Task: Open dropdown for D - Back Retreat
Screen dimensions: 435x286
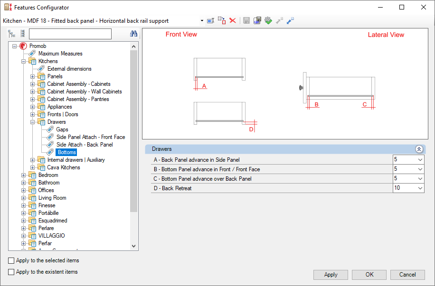Action: coord(420,188)
